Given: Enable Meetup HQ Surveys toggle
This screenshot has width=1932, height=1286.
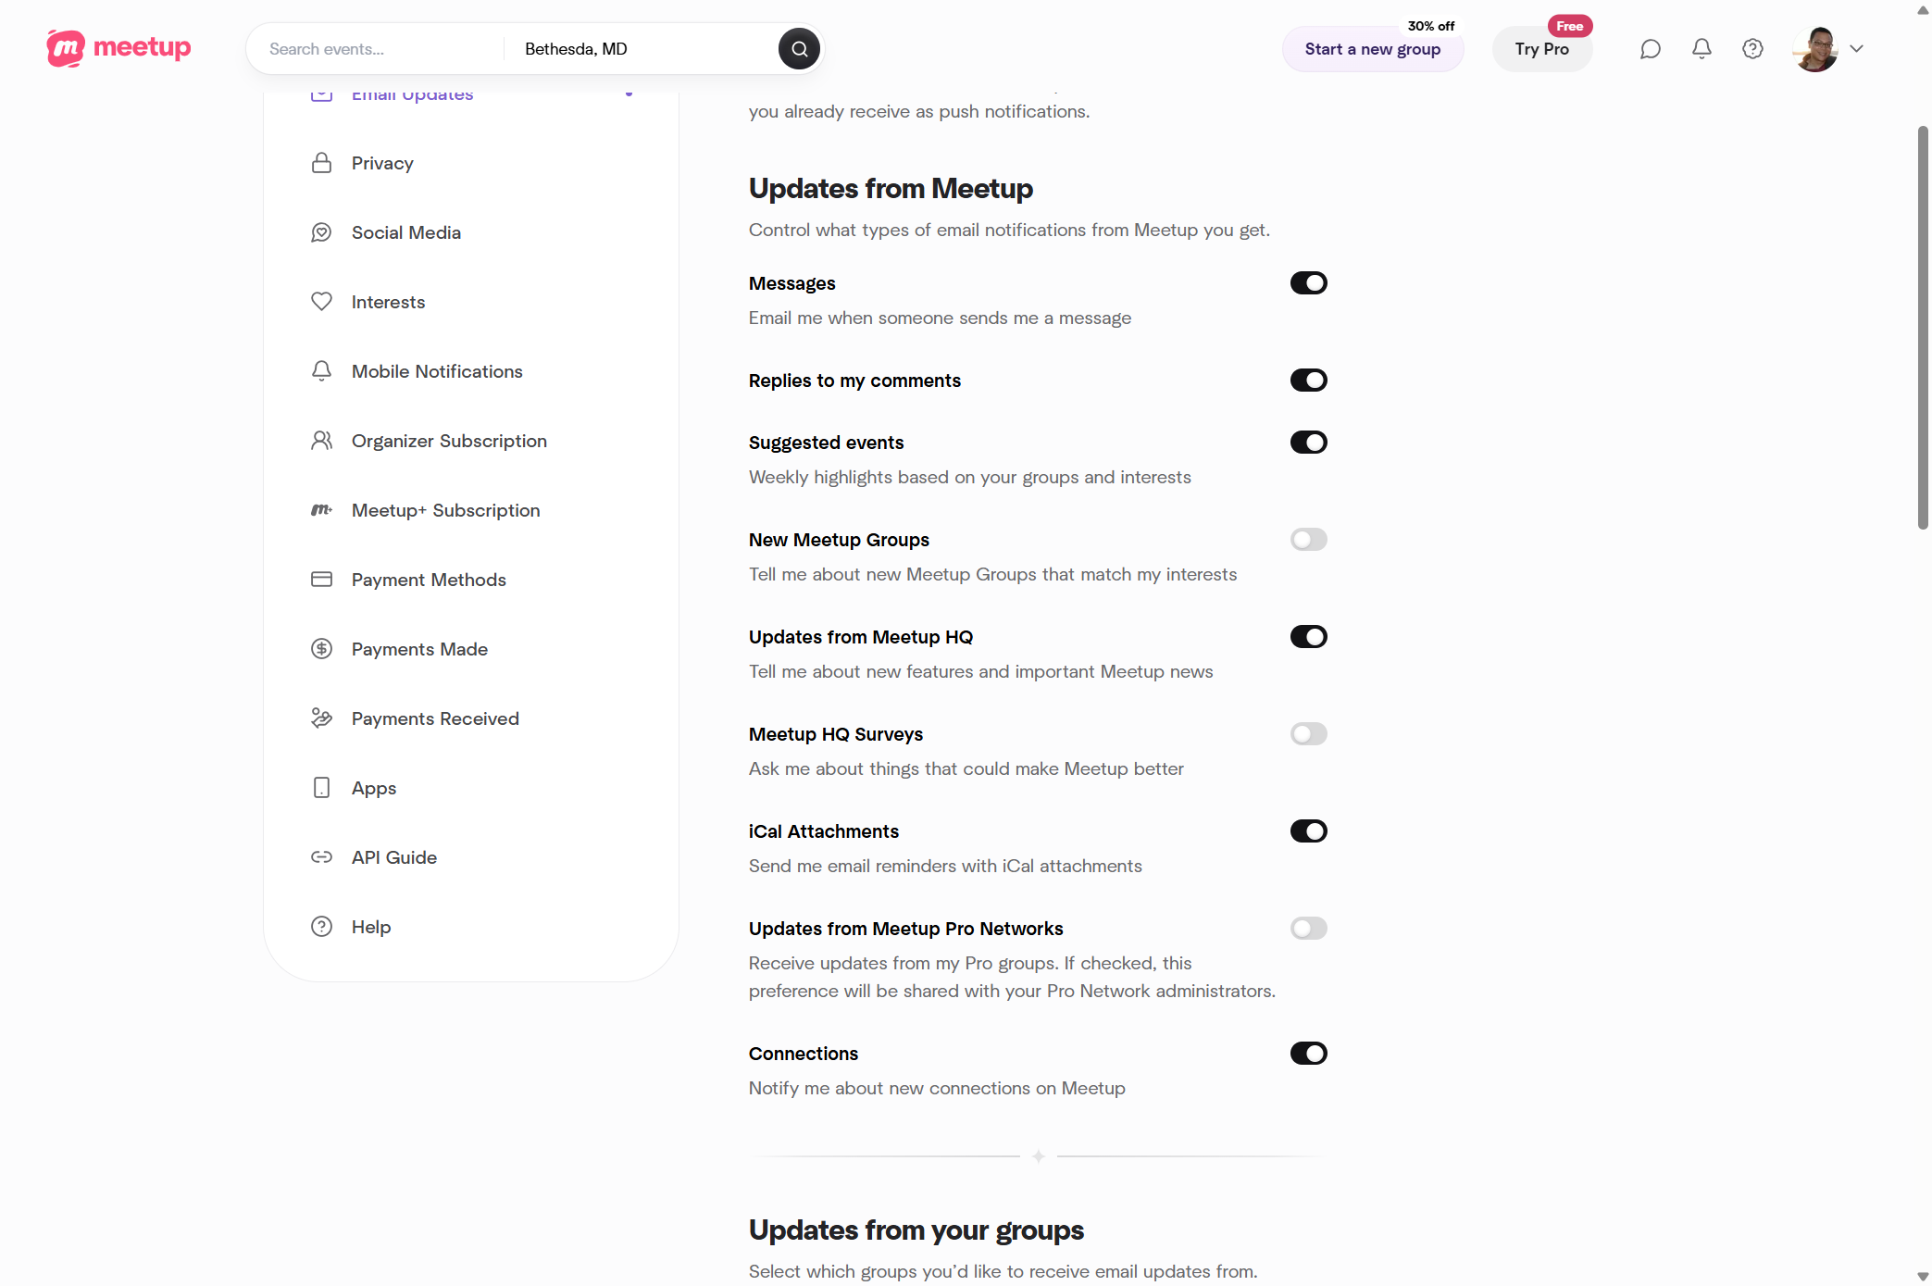Looking at the screenshot, I should pos(1308,734).
